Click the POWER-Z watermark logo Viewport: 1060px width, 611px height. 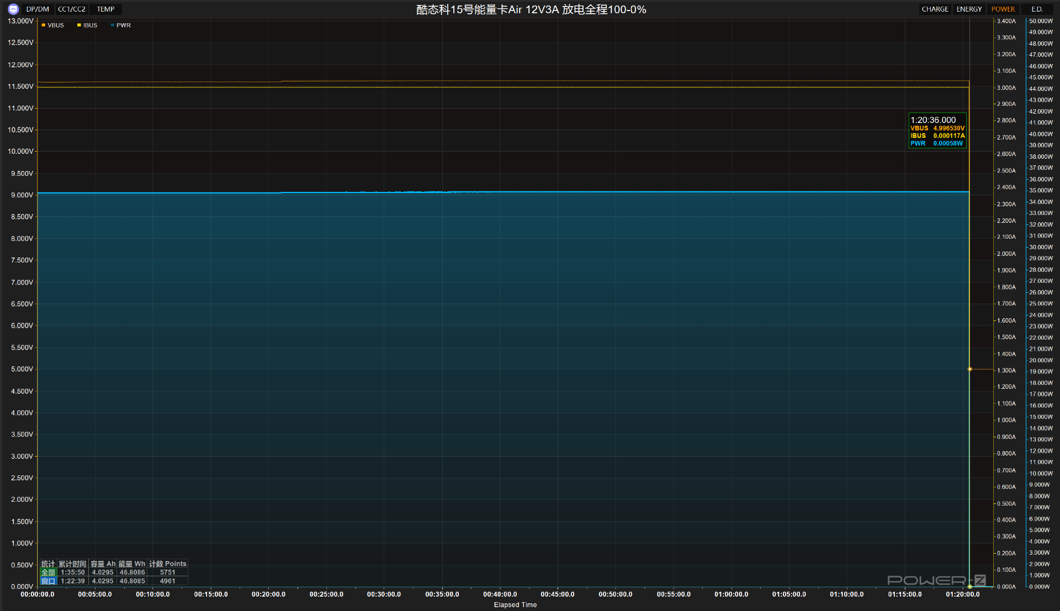(x=936, y=580)
